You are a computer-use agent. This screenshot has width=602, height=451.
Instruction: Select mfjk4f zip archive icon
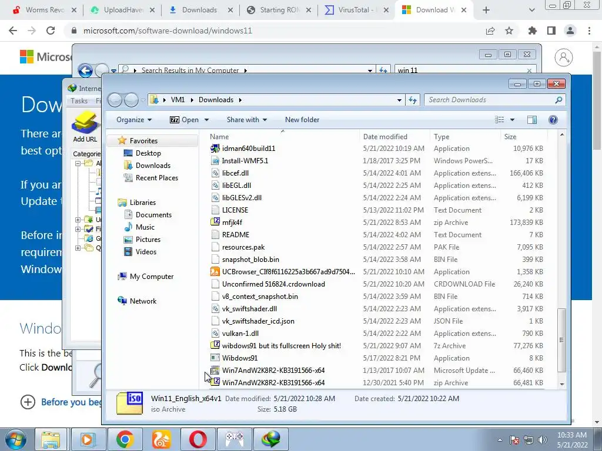(x=215, y=222)
